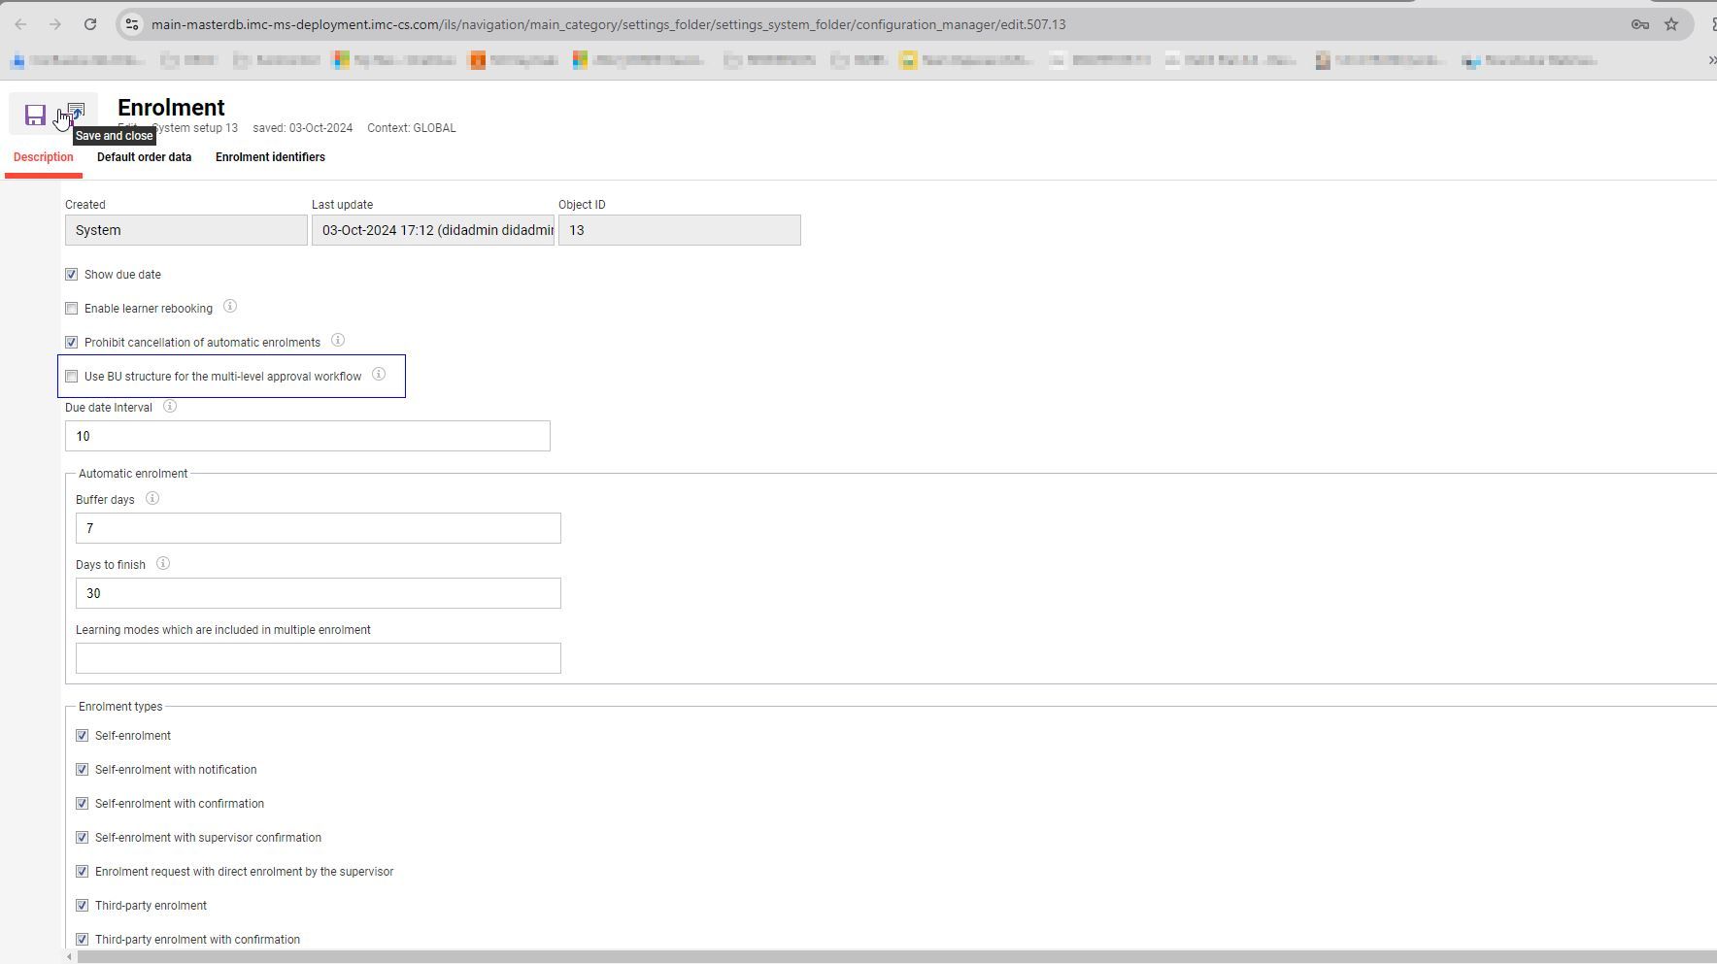Click the Save and close icon
The image size is (1717, 964).
coord(77,113)
